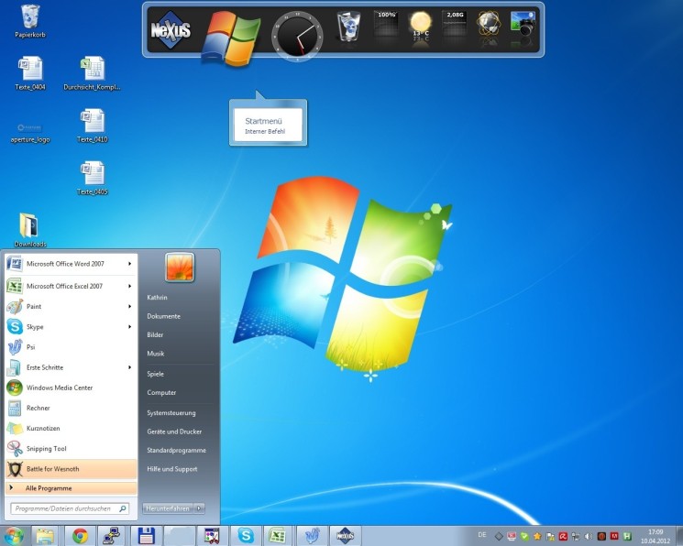Open Rechner from the Start menu
The image size is (683, 546).
pos(71,408)
